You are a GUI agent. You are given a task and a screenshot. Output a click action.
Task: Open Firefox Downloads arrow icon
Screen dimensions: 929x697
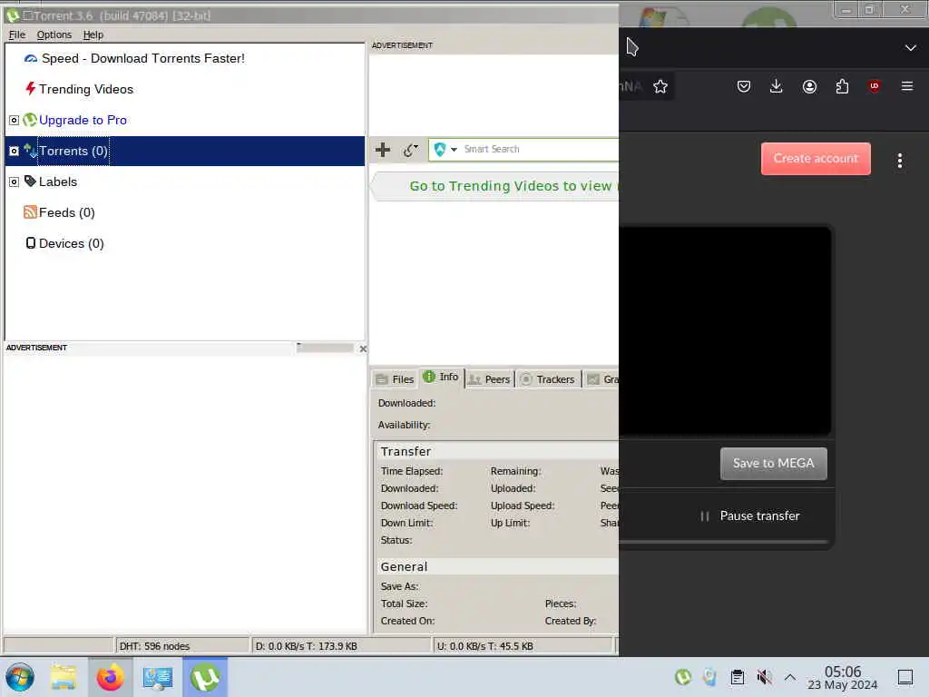(777, 86)
